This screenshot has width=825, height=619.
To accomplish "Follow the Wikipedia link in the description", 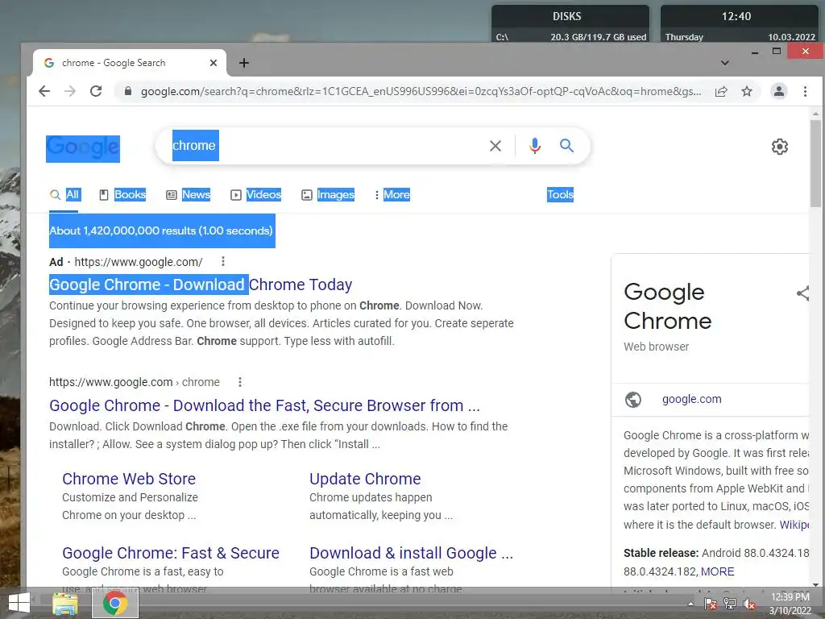I will click(794, 524).
